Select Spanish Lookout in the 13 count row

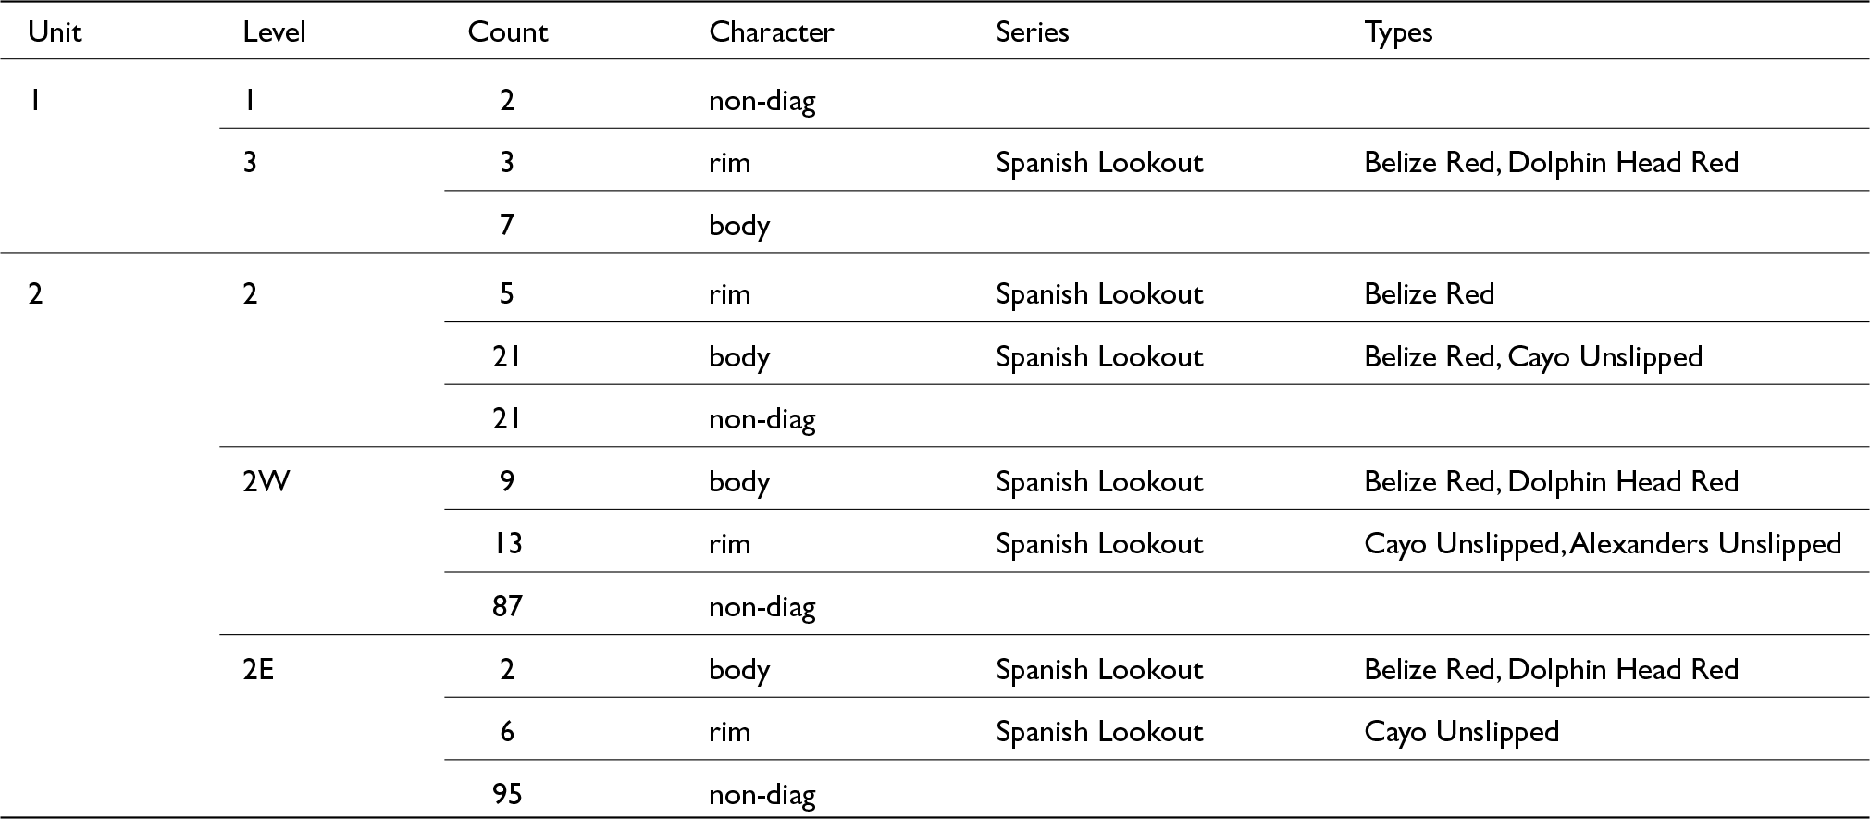(1099, 543)
